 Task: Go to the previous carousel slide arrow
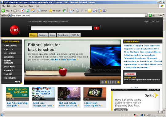coord(102,82)
